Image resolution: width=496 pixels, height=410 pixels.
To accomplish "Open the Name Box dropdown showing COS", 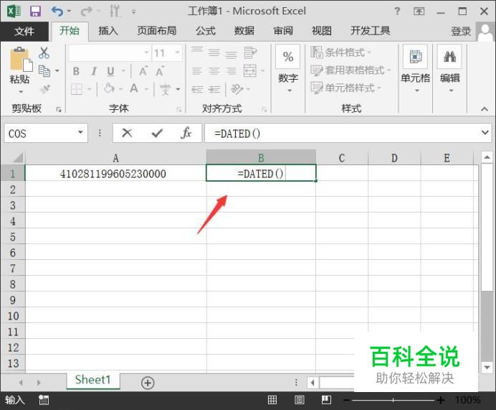I will [x=80, y=132].
